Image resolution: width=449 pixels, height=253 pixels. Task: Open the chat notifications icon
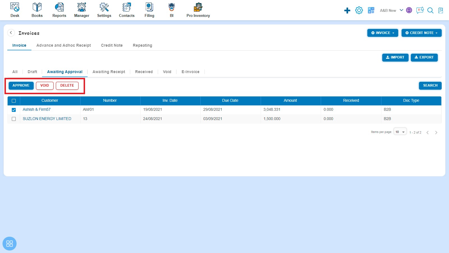click(x=420, y=10)
